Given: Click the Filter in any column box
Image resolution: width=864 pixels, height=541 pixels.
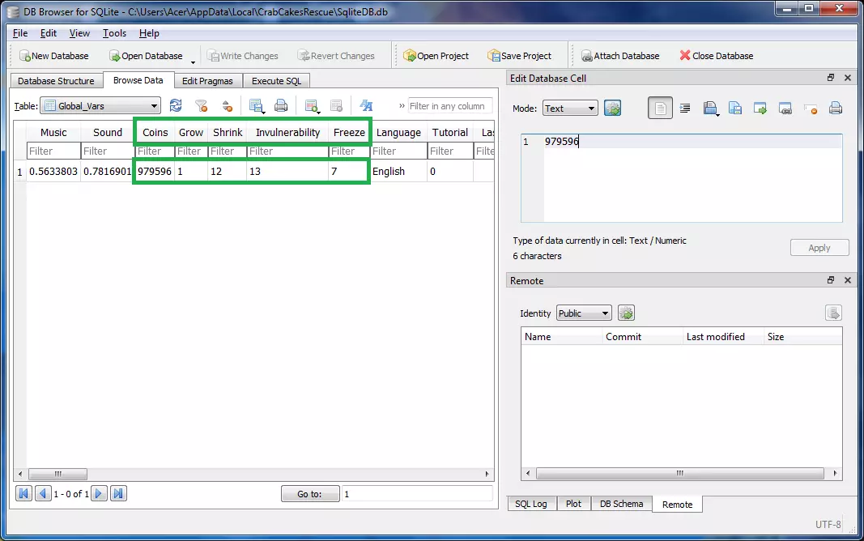Looking at the screenshot, I should (449, 106).
